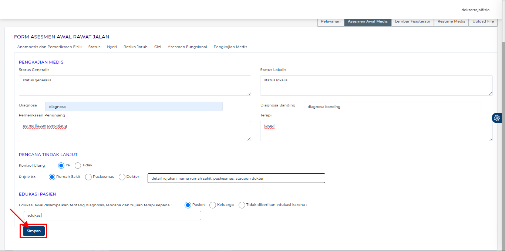Open the Upload File tab
The width and height of the screenshot is (505, 251).
tap(483, 22)
